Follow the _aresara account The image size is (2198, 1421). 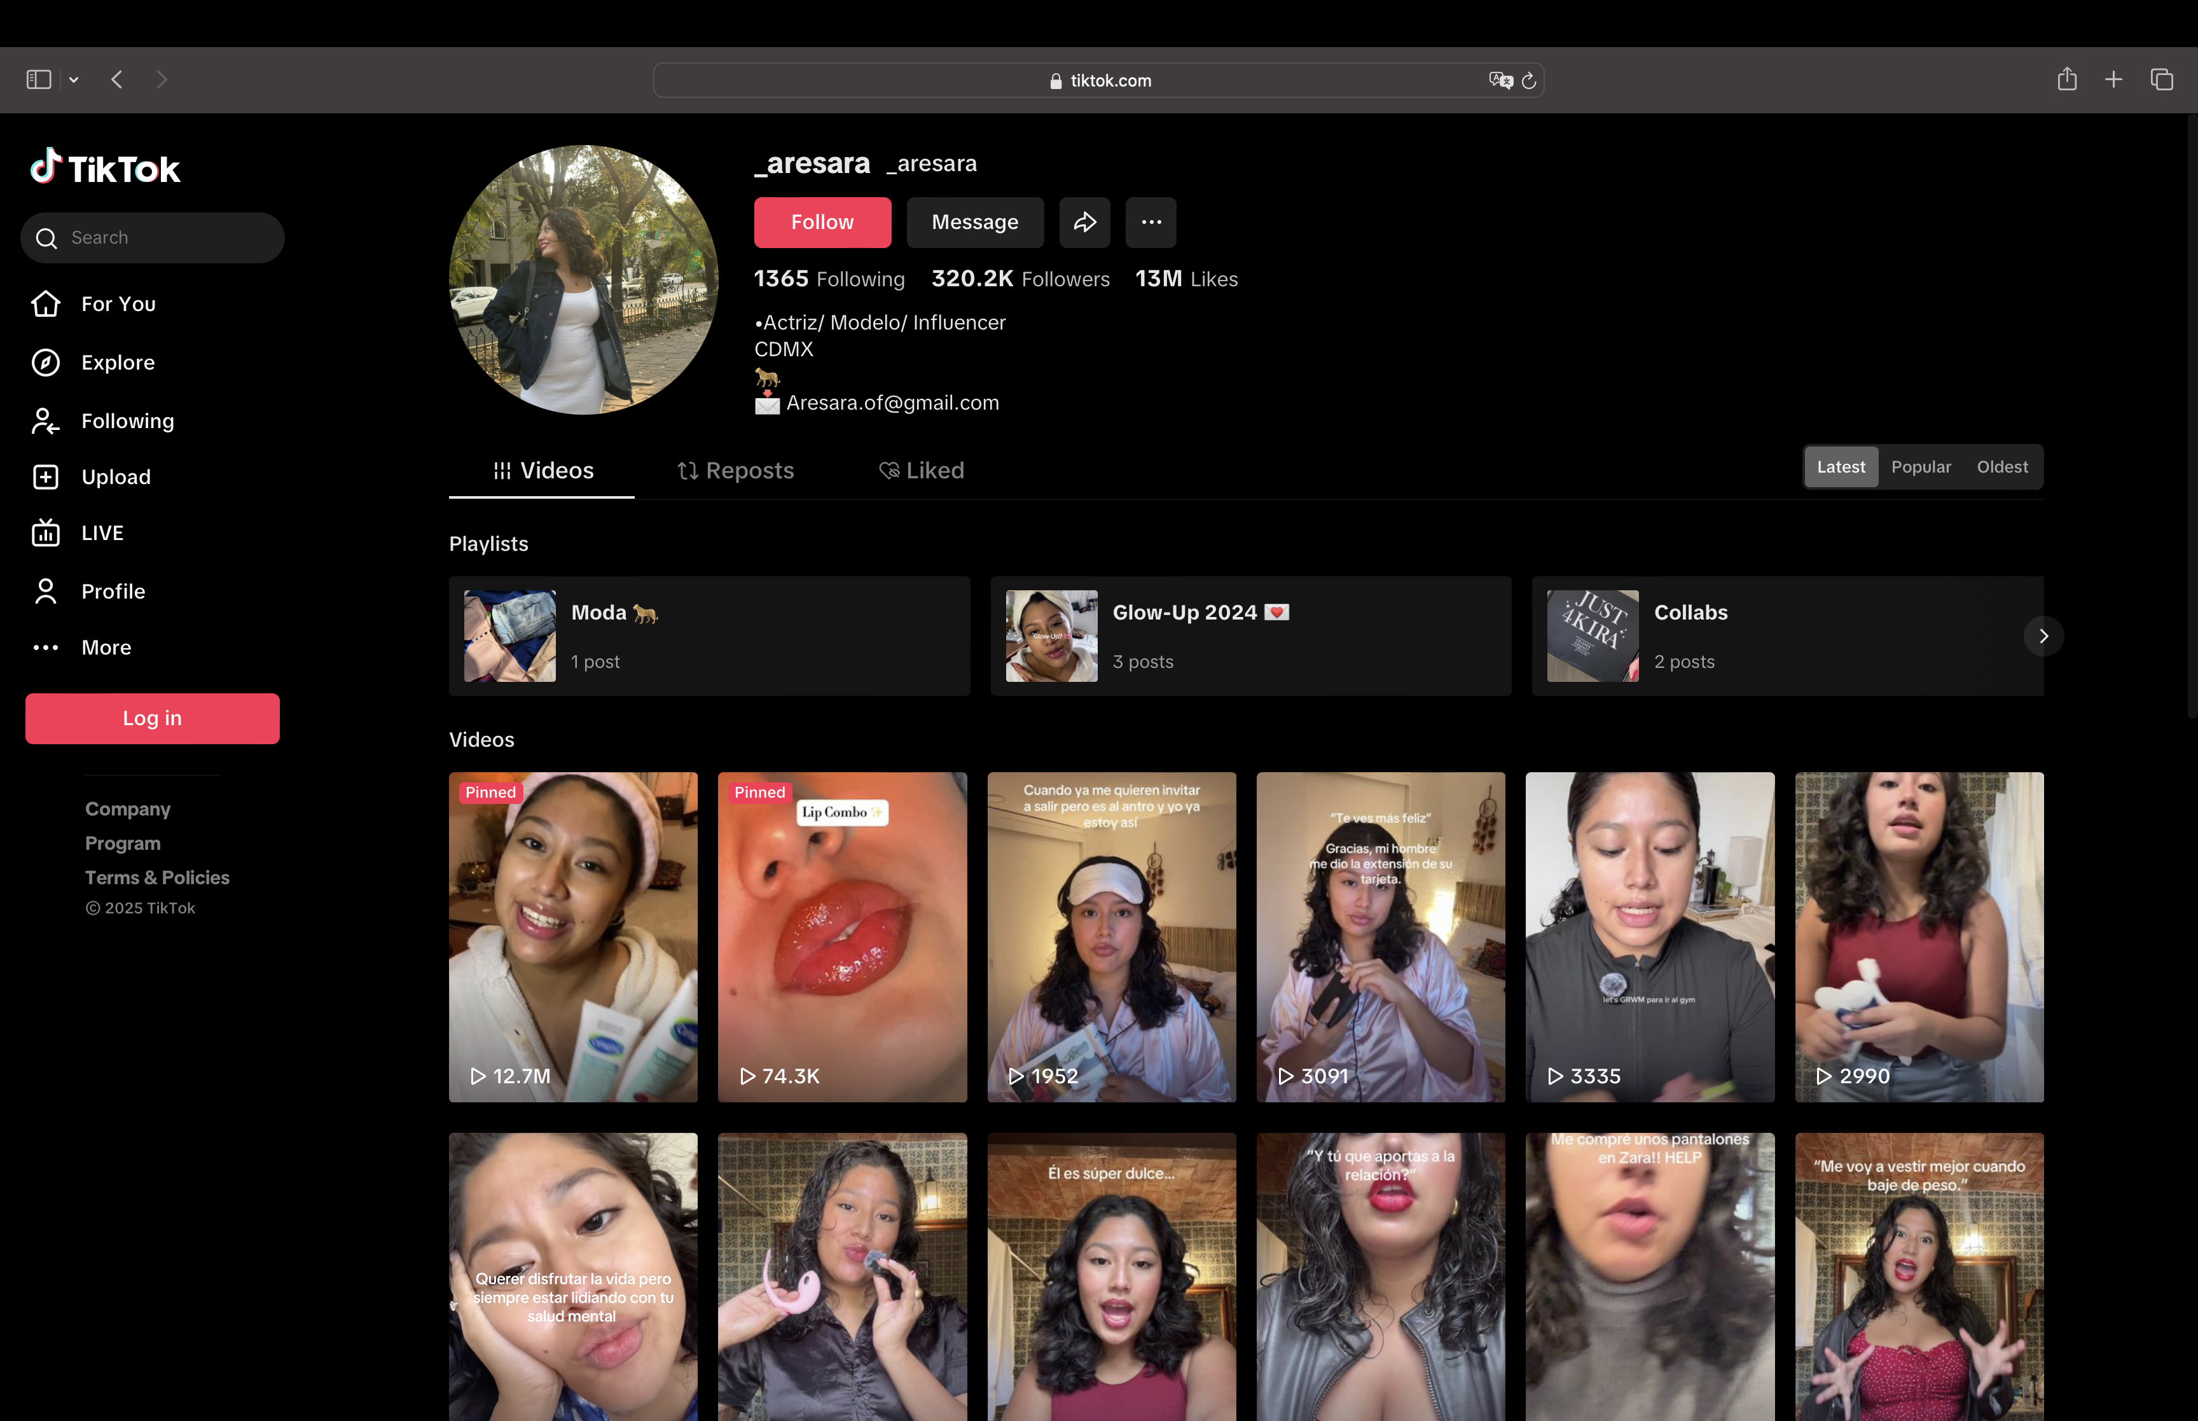click(x=822, y=223)
